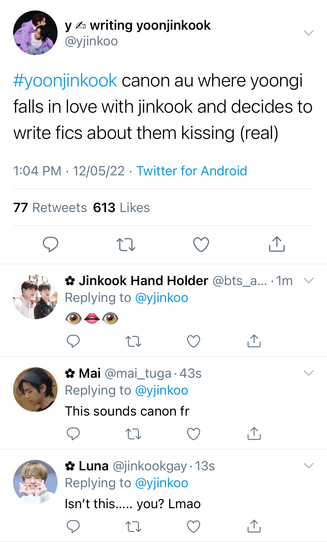Open options chevron on the main tweet
This screenshot has width=327, height=542.
point(309,33)
